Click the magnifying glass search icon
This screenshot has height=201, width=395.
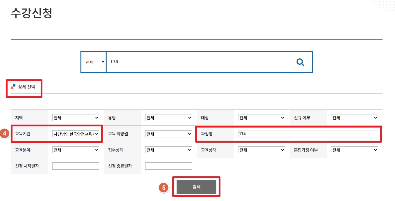tap(300, 62)
